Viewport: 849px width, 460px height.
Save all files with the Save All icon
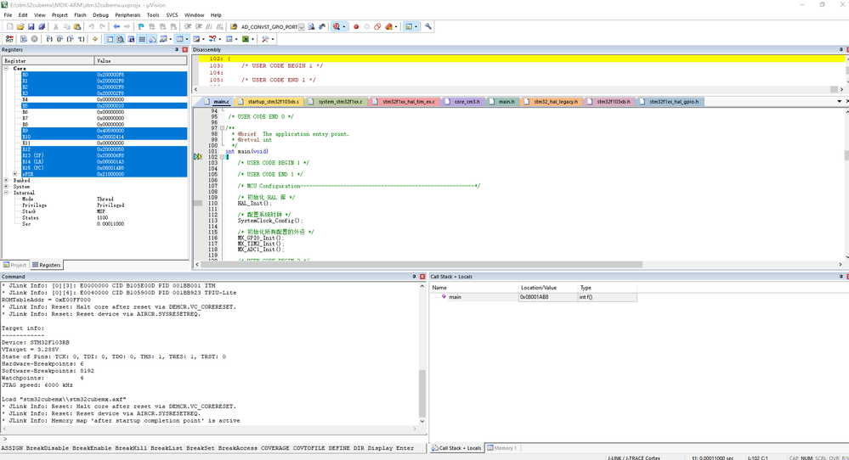(x=41, y=26)
